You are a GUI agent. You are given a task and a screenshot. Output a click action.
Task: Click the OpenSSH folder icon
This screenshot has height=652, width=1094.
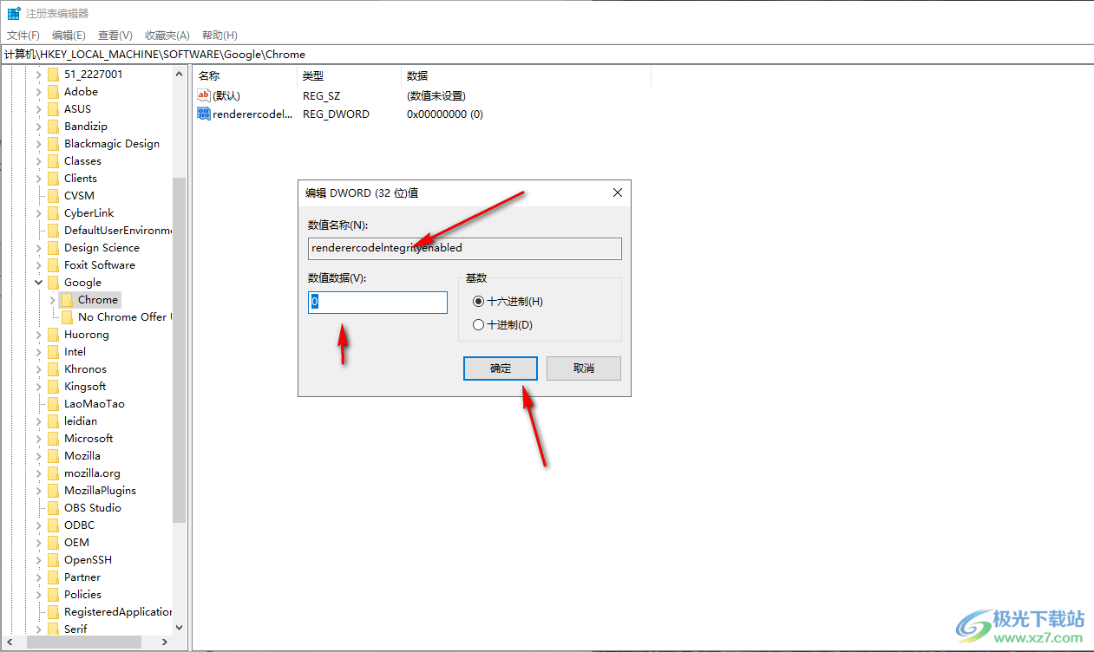[x=52, y=559]
